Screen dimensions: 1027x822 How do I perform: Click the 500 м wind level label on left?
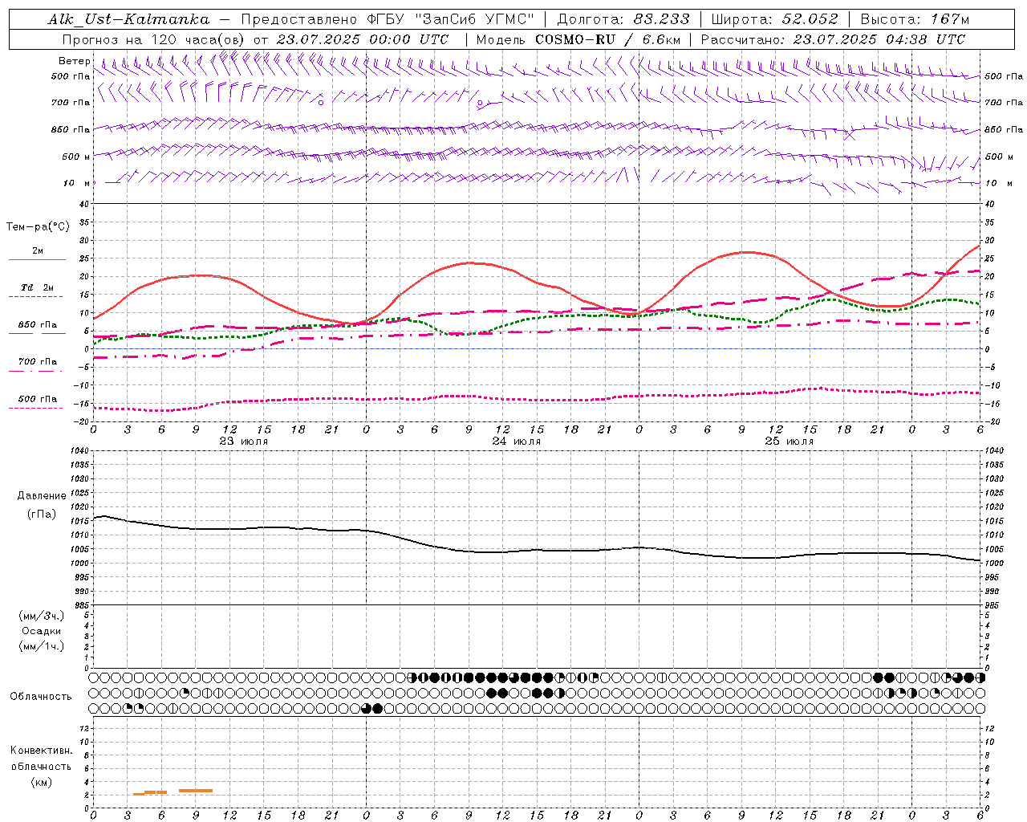pyautogui.click(x=77, y=157)
